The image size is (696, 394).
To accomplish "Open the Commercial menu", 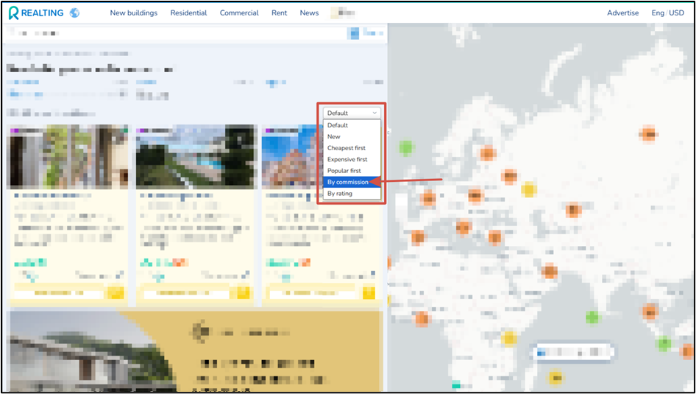I will 239,13.
